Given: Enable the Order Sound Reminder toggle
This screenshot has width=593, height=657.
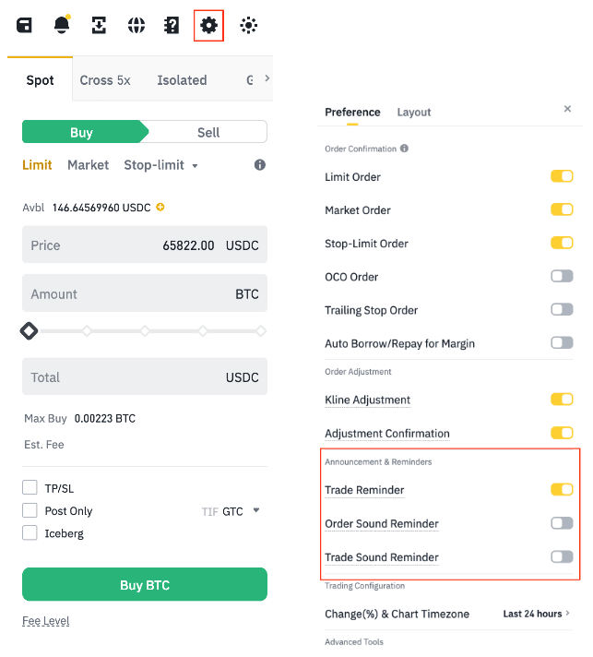Looking at the screenshot, I should [562, 523].
